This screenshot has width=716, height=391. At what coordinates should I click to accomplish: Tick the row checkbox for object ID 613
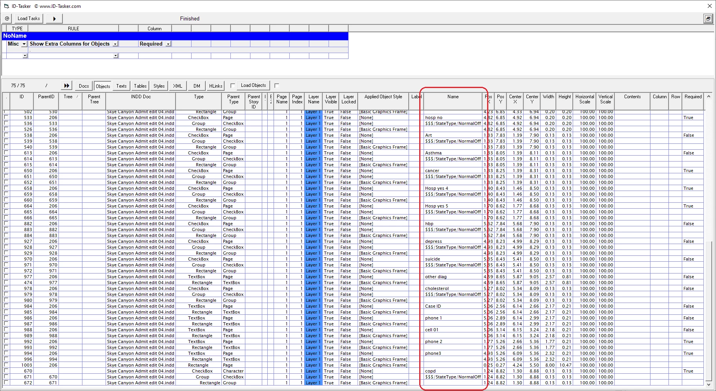point(6,152)
